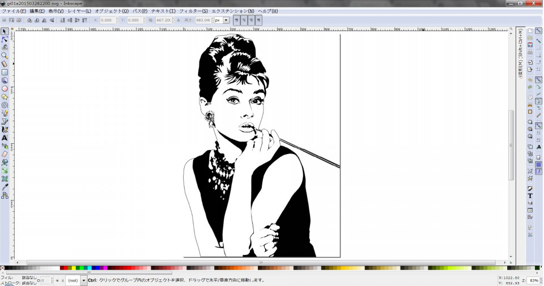Screen dimensions: 544x286
Task: Click the Flip horizontally toolbar icon
Action: click(x=44, y=20)
